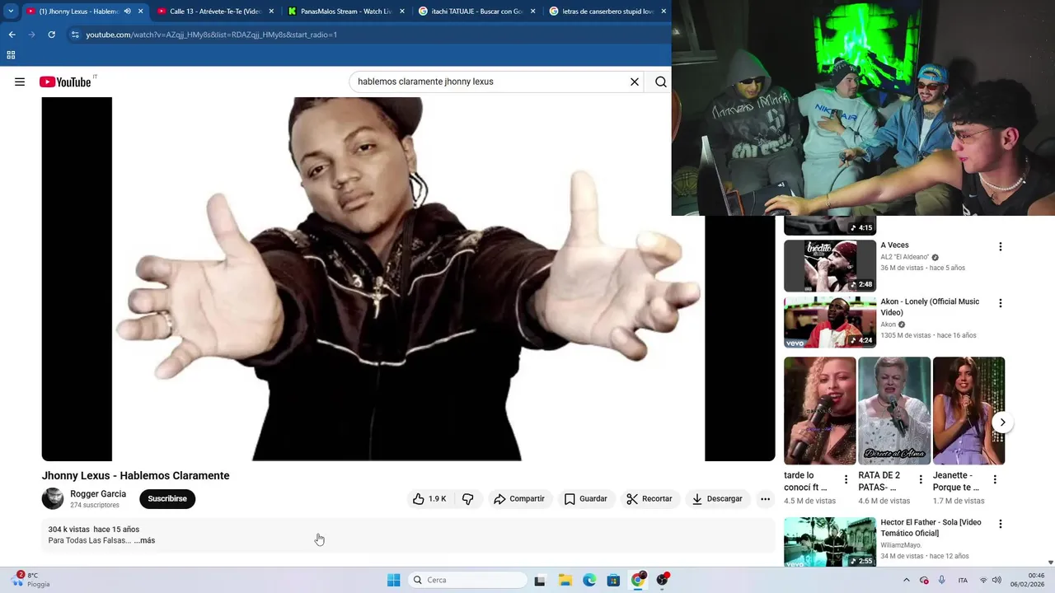Open the YouTube hamburger guide menu

(x=20, y=82)
